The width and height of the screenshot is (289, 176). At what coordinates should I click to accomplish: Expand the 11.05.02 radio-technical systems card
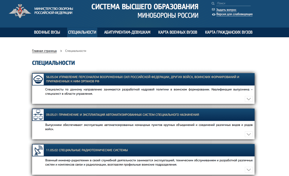click(249, 170)
